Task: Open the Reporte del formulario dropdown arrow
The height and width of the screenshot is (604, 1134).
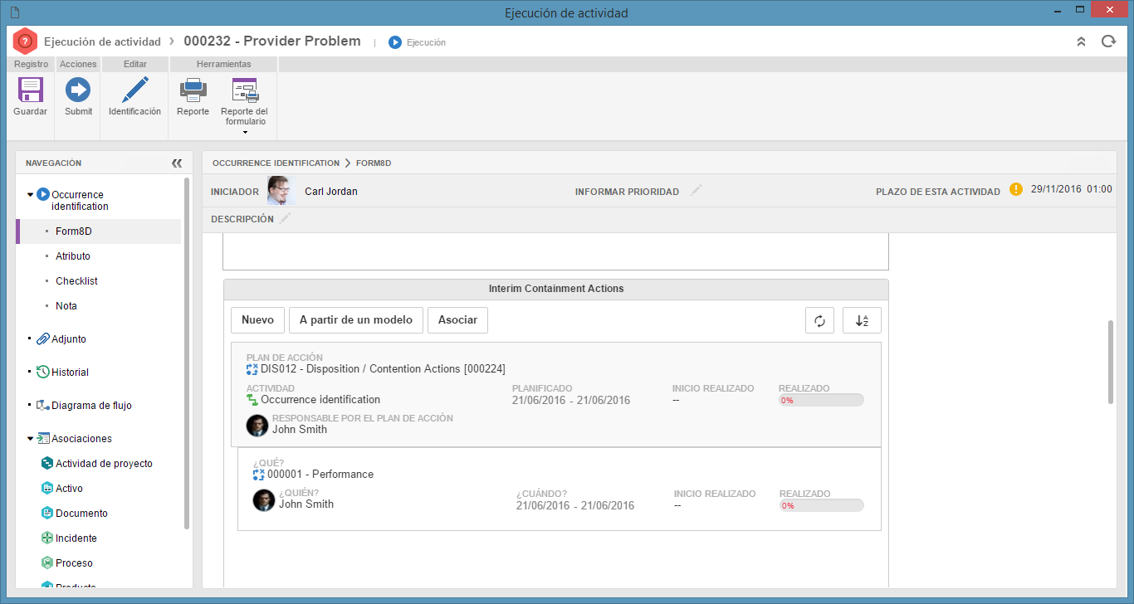Action: tap(245, 133)
